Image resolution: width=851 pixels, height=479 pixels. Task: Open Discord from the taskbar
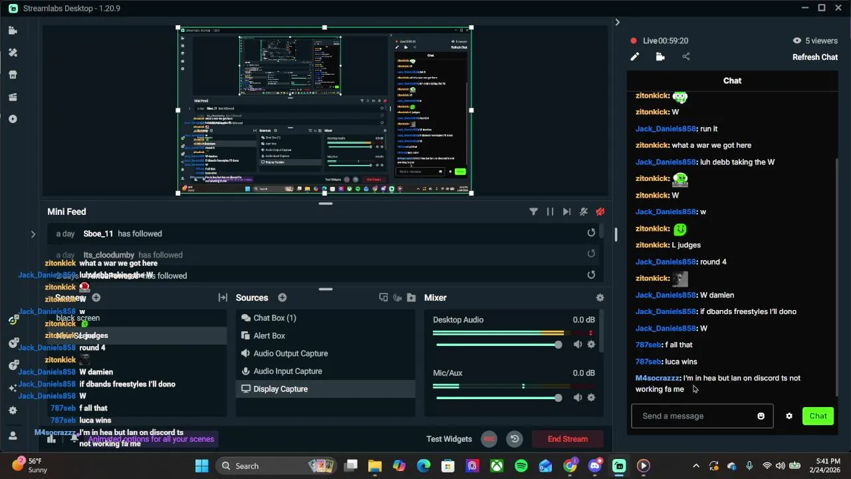click(594, 466)
